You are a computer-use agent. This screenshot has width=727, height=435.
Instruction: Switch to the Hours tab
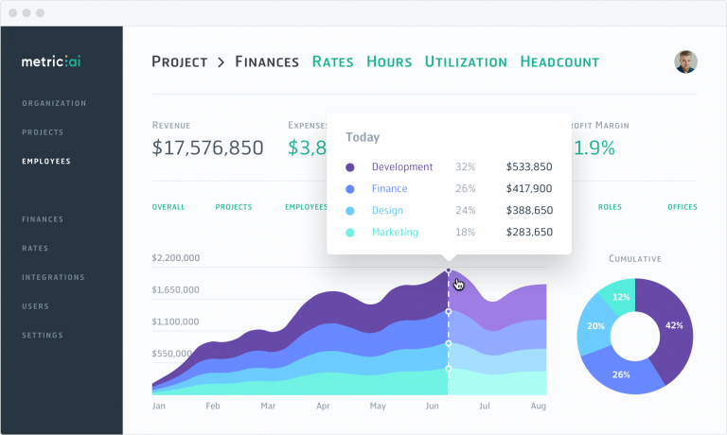389,62
